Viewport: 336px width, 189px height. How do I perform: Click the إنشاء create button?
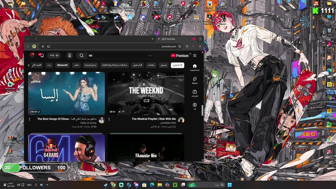point(54,55)
